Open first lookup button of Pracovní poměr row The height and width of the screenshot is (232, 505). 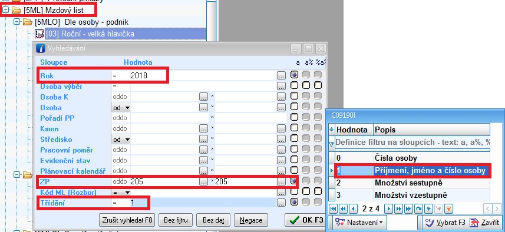click(x=203, y=150)
